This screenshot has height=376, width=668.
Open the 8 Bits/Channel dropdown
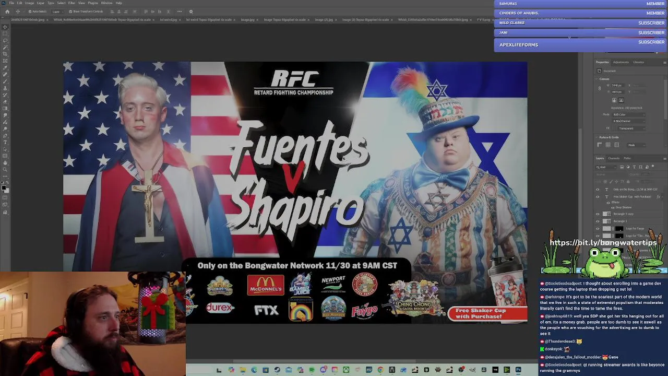(x=629, y=121)
